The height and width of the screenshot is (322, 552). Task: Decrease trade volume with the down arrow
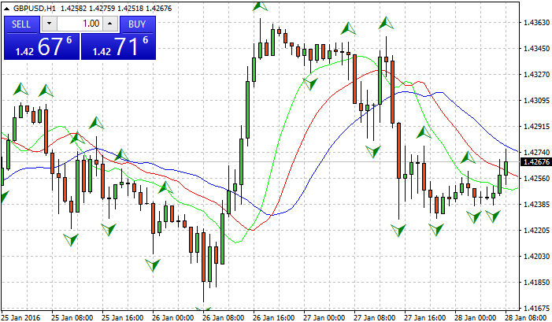50,24
